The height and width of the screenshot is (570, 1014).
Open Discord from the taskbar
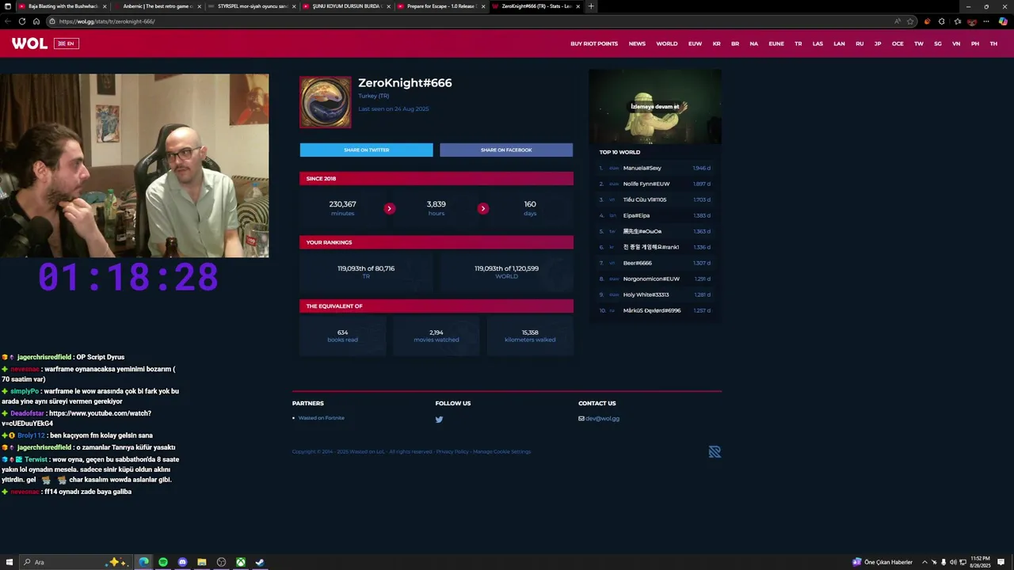pos(182,562)
